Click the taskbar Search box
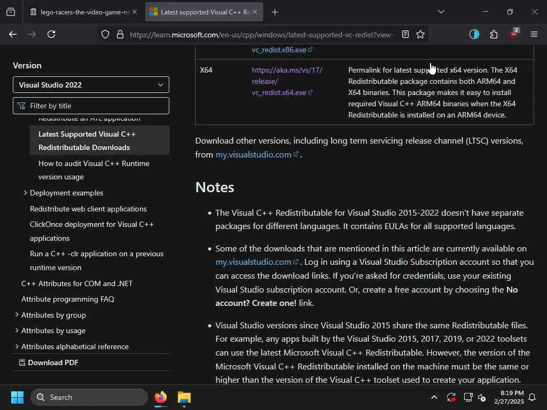Image resolution: width=547 pixels, height=410 pixels. click(89, 397)
